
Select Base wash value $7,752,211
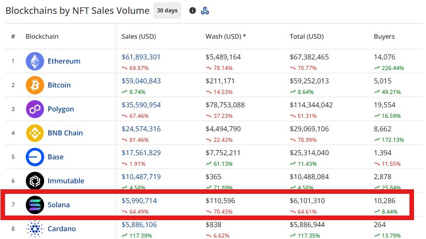223,153
